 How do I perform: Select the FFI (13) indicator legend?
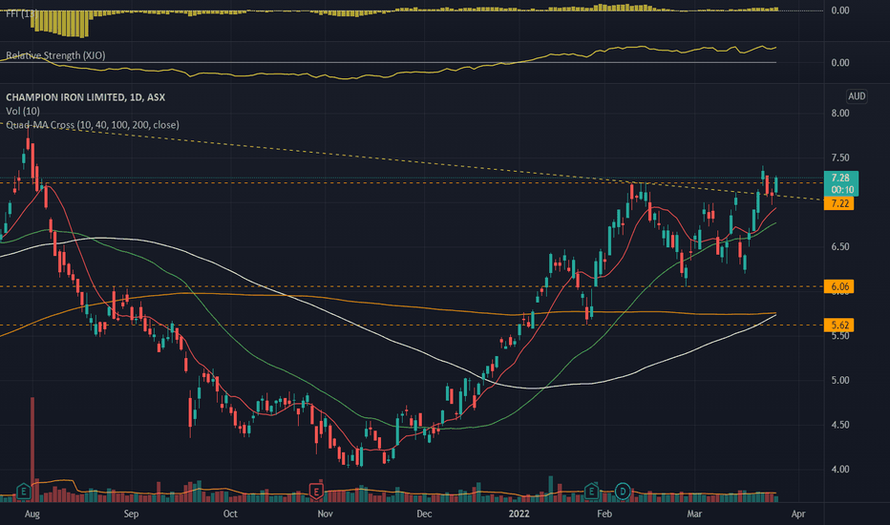click(x=22, y=13)
